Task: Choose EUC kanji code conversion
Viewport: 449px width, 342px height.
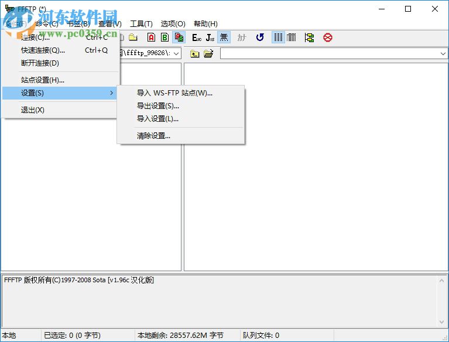Action: pyautogui.click(x=197, y=37)
